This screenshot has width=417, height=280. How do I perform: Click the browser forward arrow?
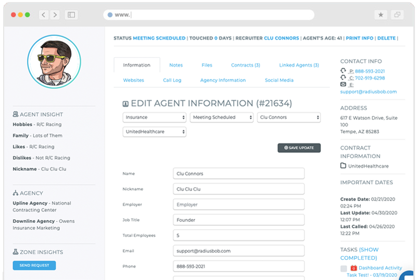point(55,15)
